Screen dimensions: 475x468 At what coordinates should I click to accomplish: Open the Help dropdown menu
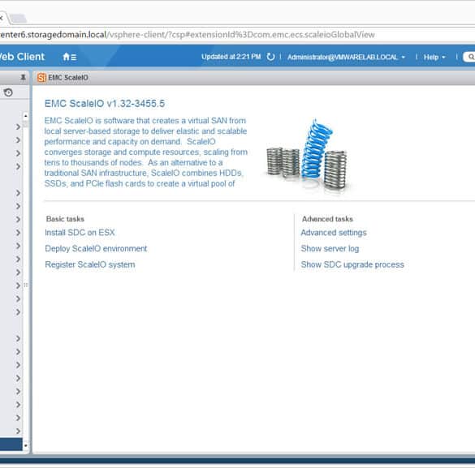[x=434, y=57]
